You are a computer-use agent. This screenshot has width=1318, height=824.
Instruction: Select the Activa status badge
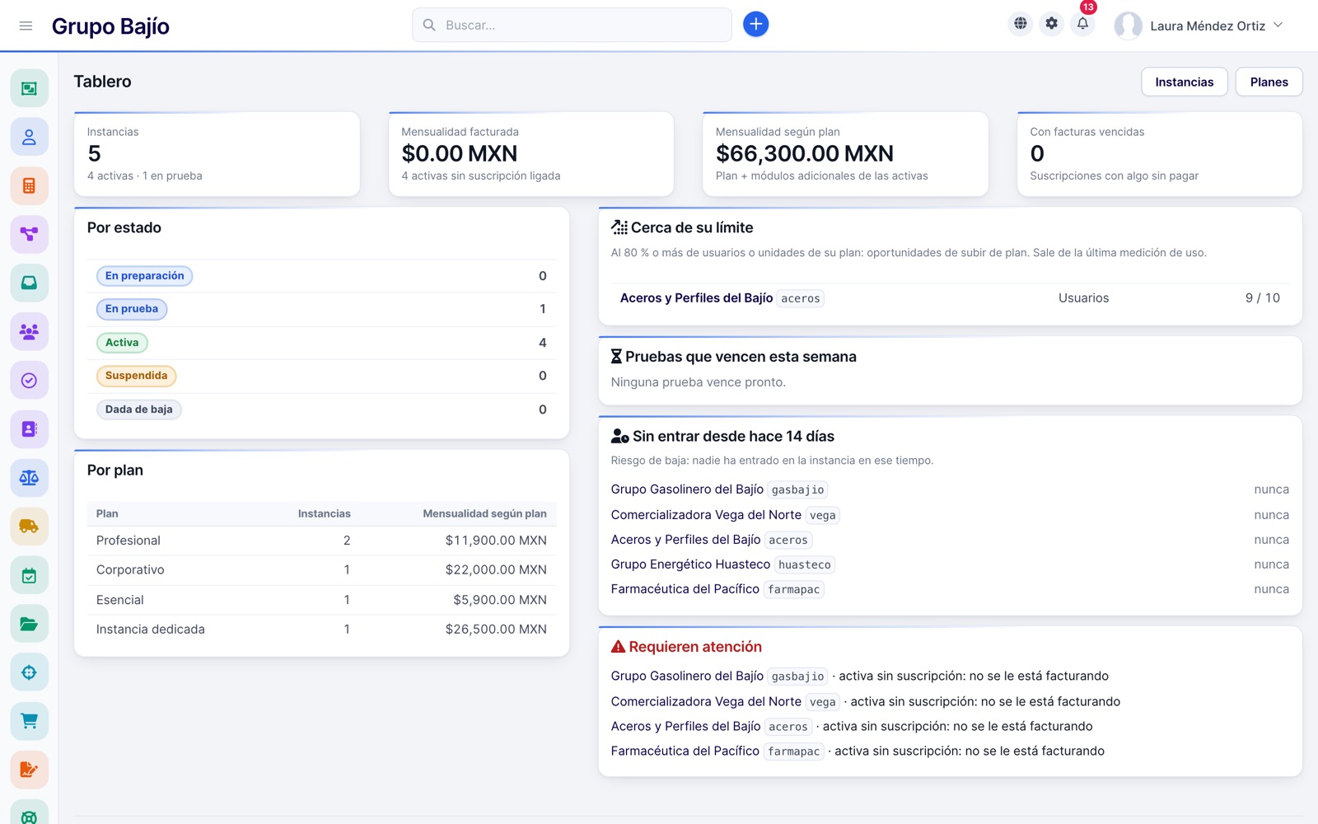coord(122,343)
